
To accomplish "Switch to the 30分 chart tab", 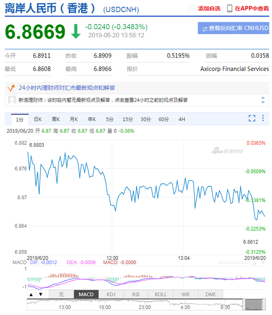I will click(145, 119).
